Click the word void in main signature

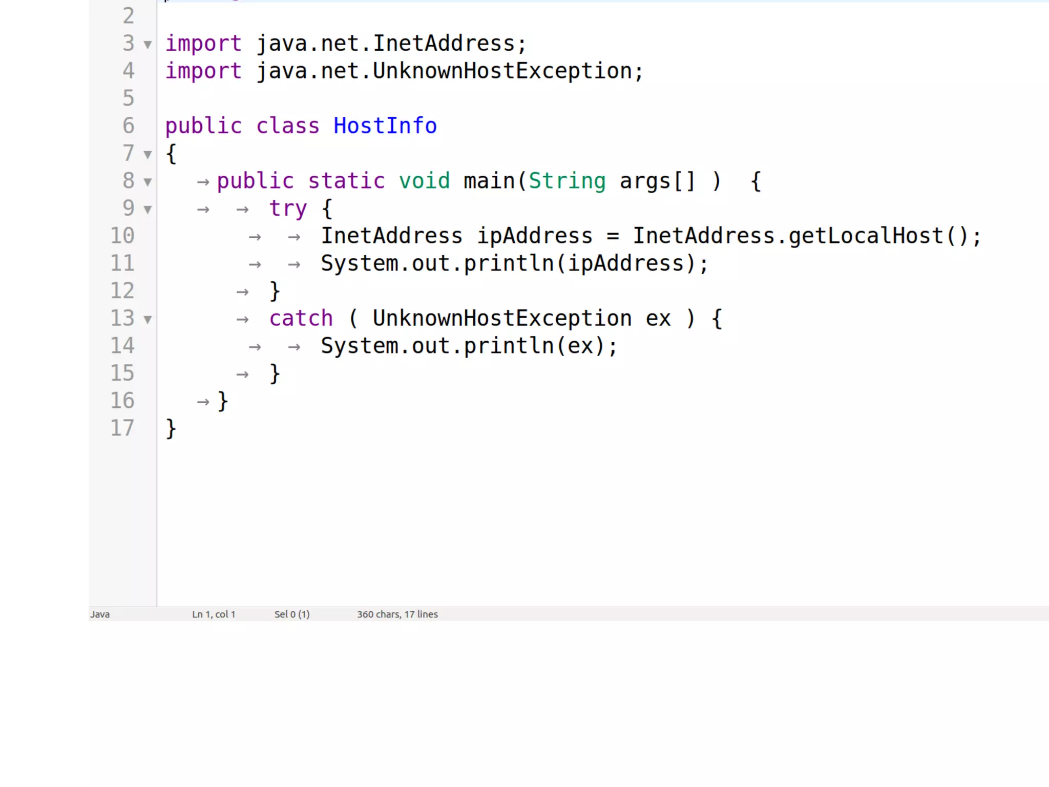[x=424, y=181]
